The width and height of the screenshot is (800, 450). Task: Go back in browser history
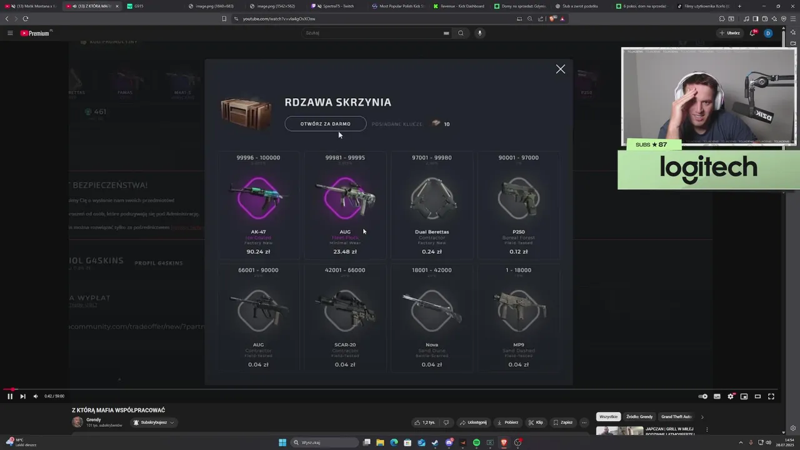coord(7,19)
